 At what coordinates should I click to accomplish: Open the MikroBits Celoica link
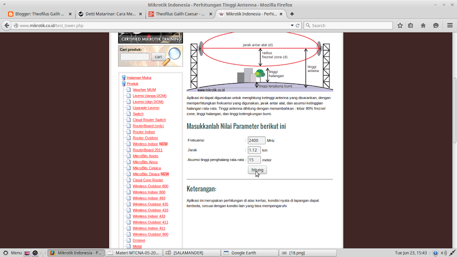[146, 168]
